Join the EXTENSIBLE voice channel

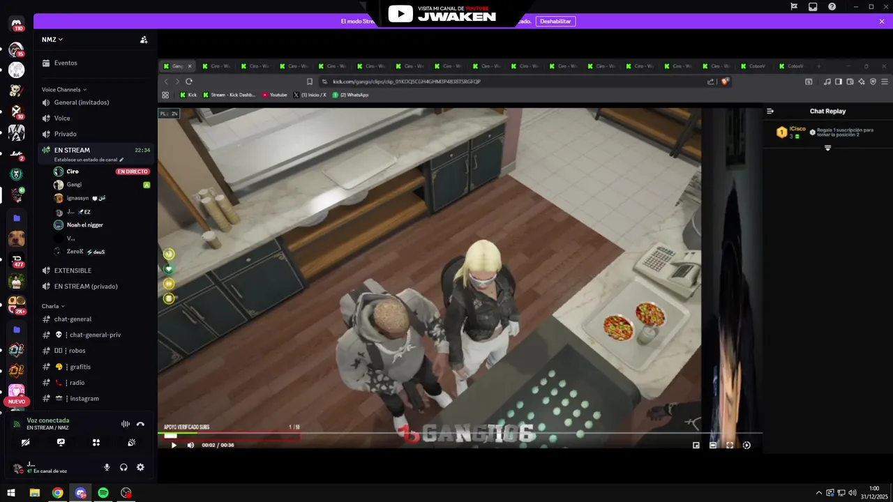[96, 271]
